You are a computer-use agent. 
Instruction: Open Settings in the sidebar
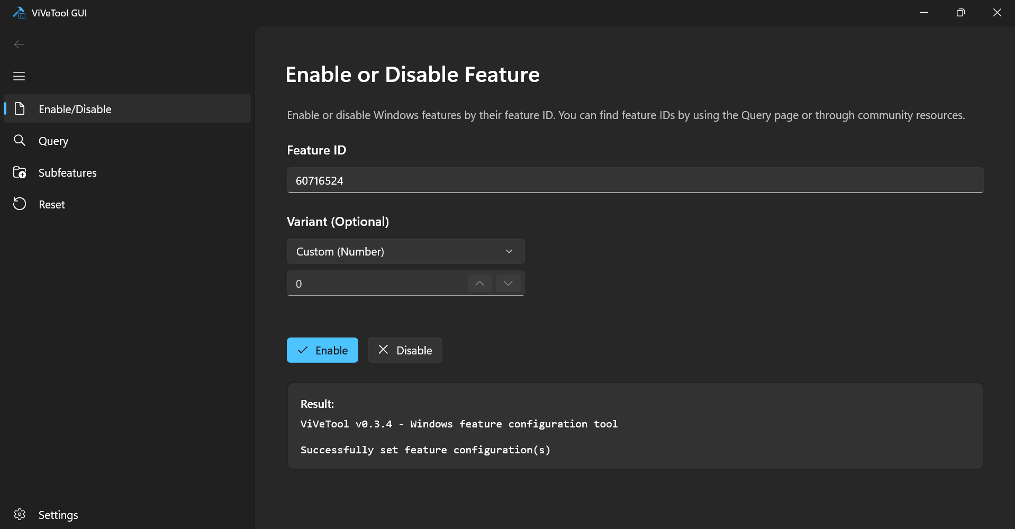[x=128, y=515]
